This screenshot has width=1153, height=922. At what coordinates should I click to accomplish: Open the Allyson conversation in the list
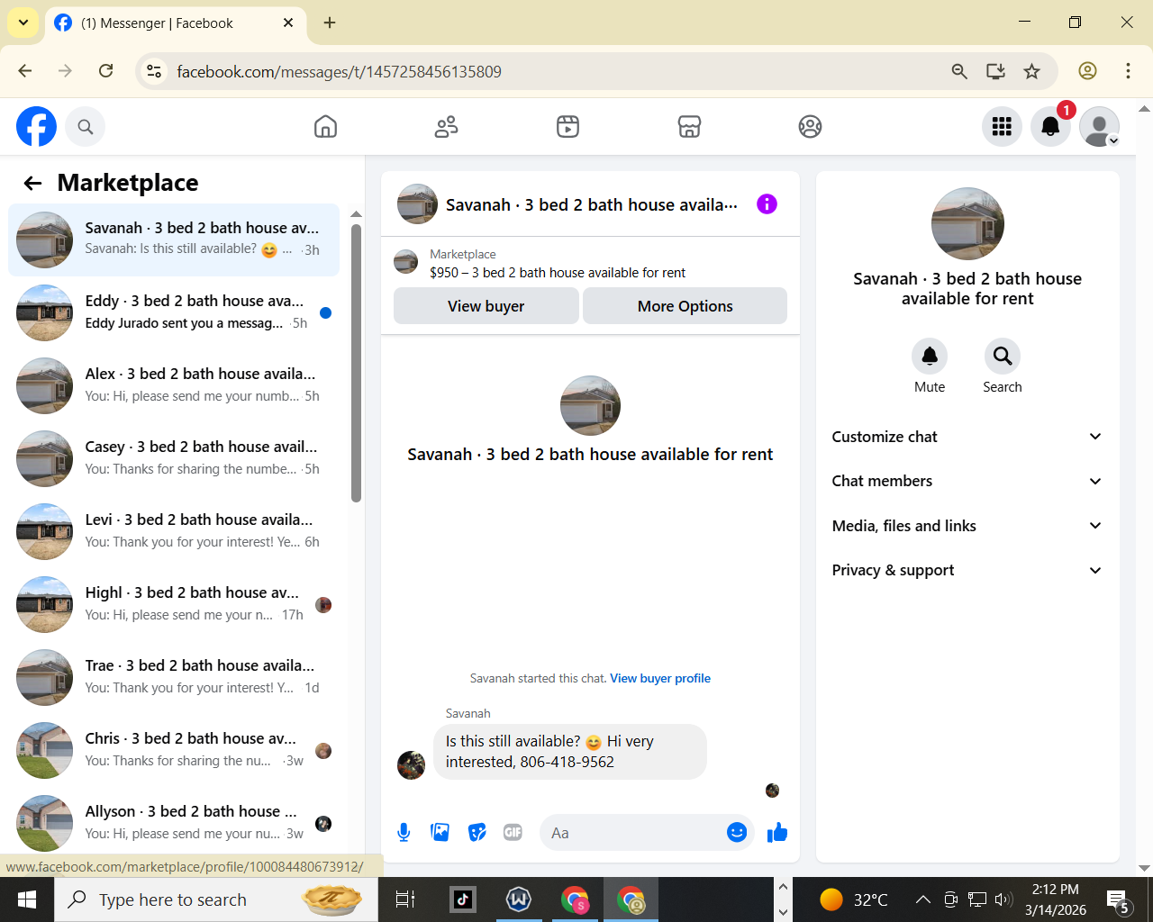point(174,823)
